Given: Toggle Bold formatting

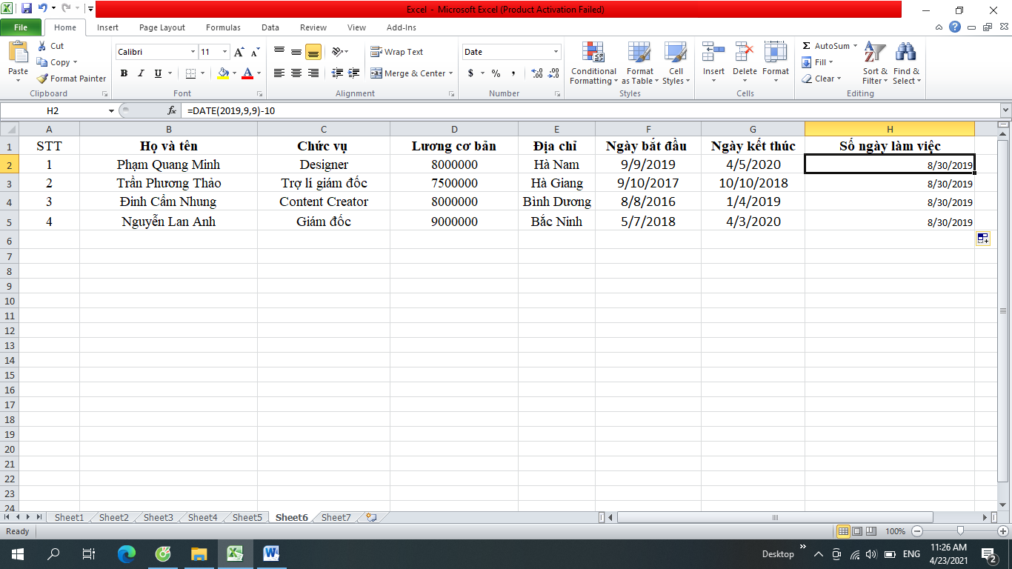Looking at the screenshot, I should click(124, 73).
